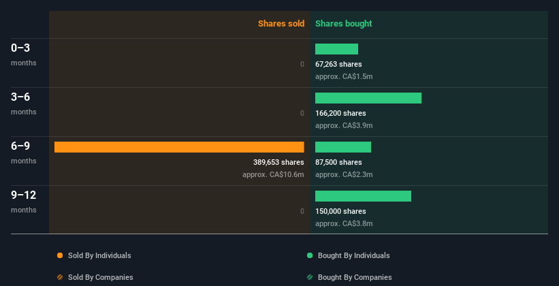559x286 pixels.
Task: Click the orange 6–9 months shares sold bar
Action: pos(179,147)
